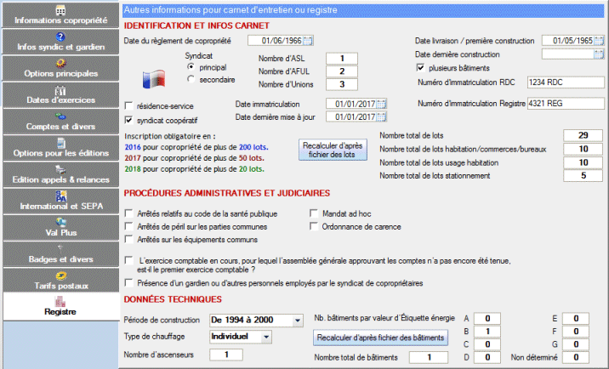Screen dimensions: 609x369
Task: Click the Comptes et divers icon
Action: [60, 116]
